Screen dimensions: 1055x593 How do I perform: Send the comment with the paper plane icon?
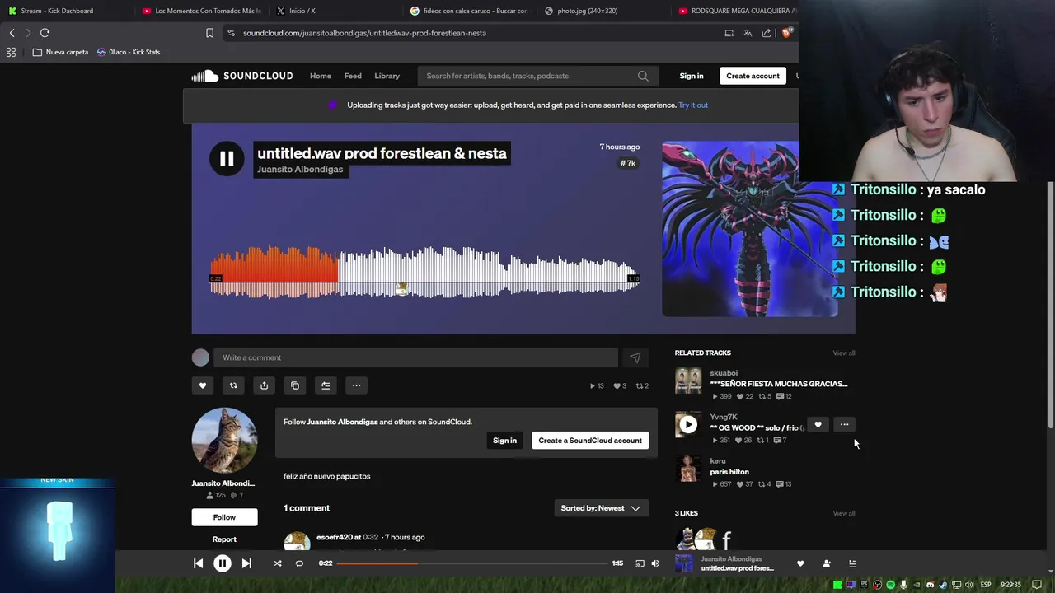point(635,357)
